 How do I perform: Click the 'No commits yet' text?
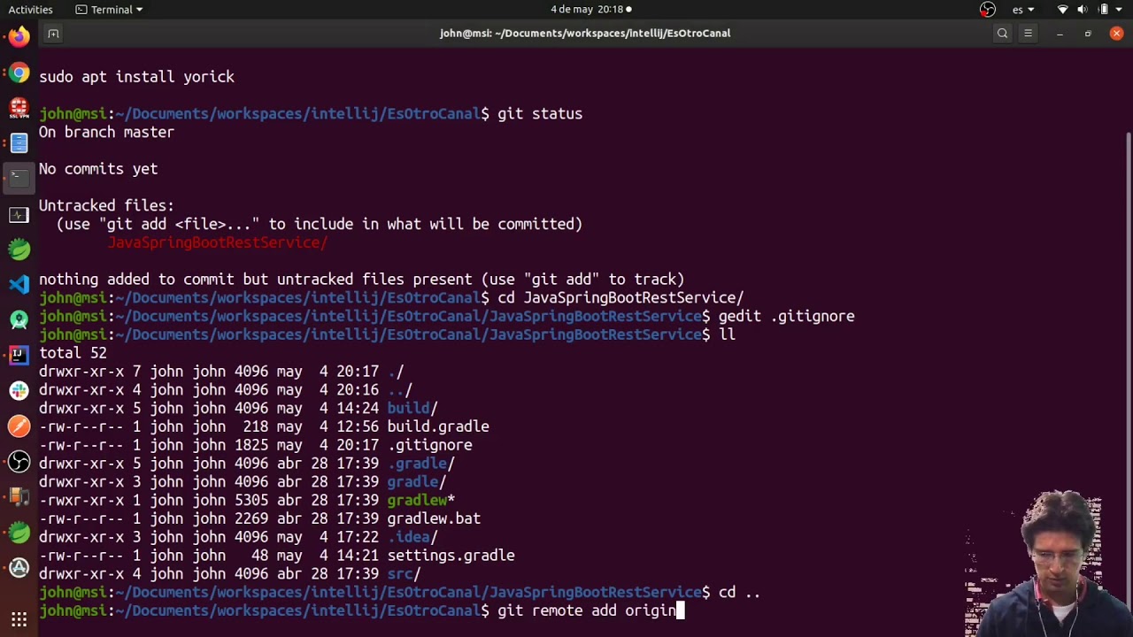tap(98, 169)
